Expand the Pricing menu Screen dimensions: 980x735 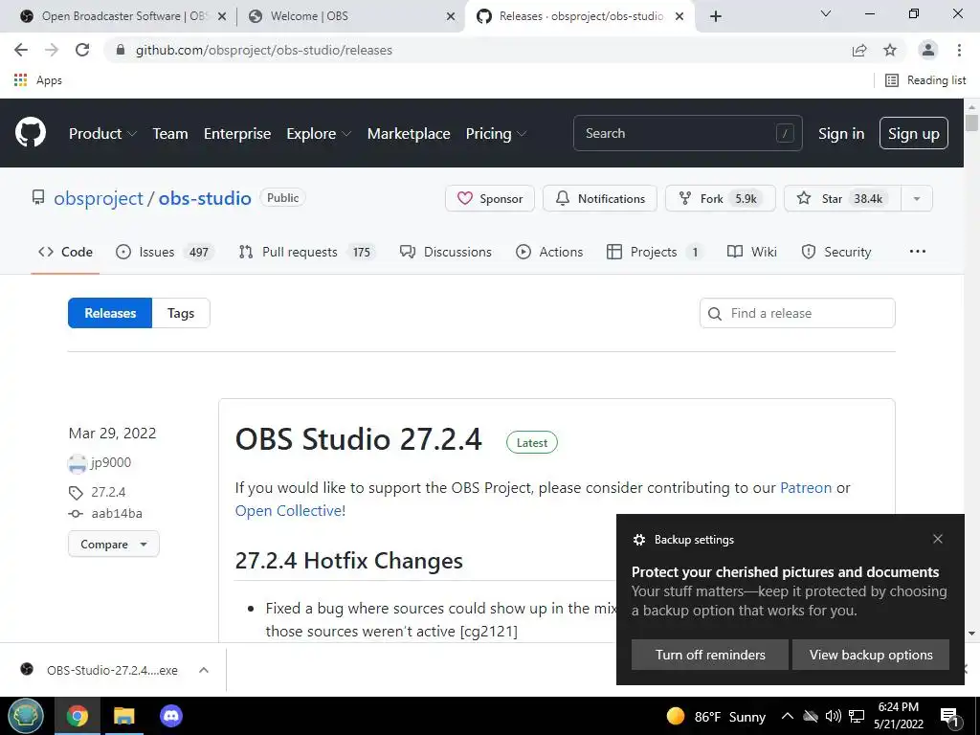click(x=497, y=133)
